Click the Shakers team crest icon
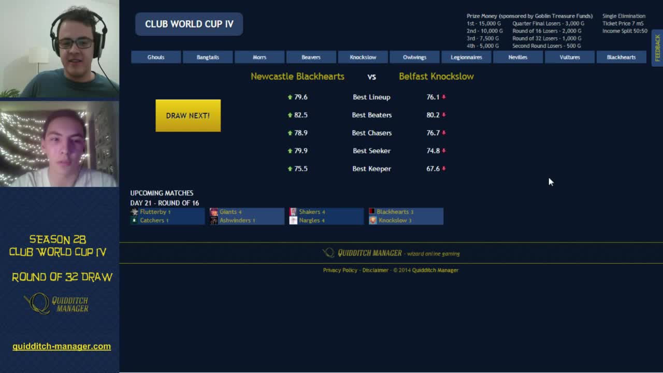Image resolution: width=663 pixels, height=373 pixels. [x=293, y=212]
